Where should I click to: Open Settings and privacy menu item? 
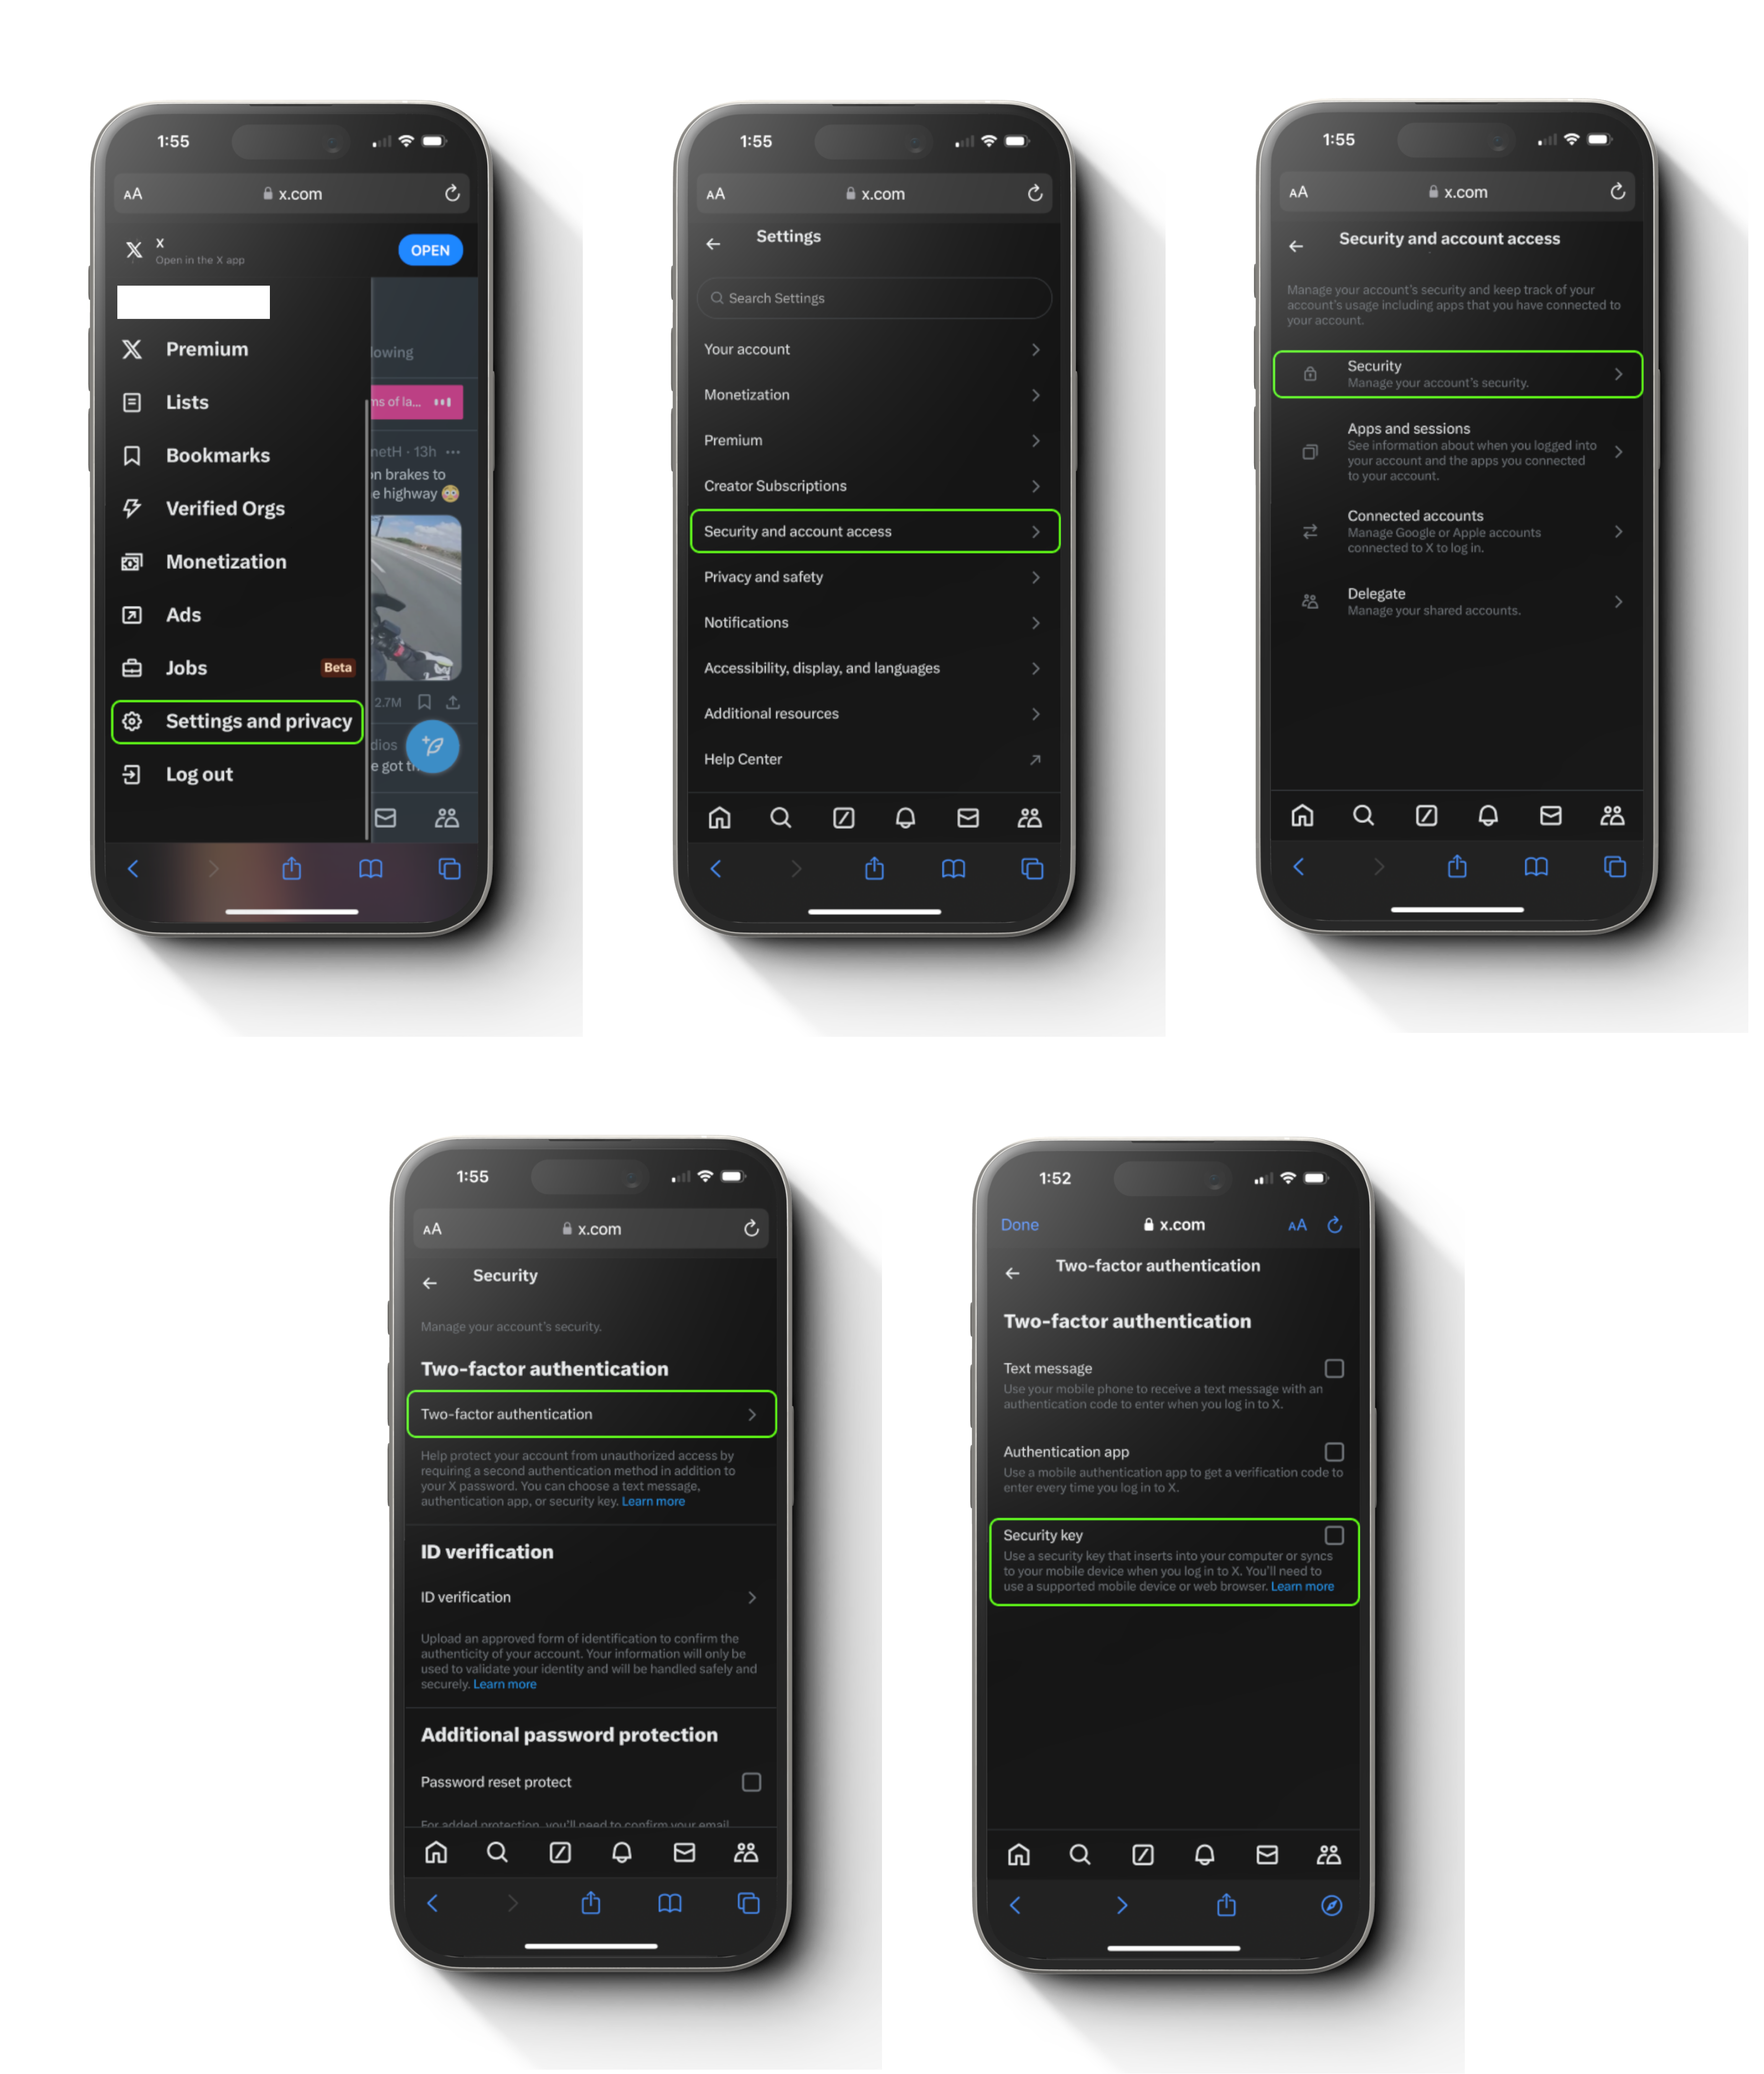coord(259,719)
